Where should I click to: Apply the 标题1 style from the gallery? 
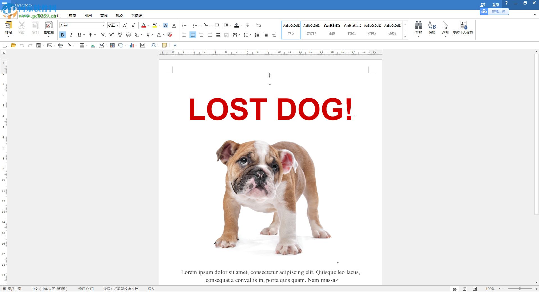coord(351,29)
